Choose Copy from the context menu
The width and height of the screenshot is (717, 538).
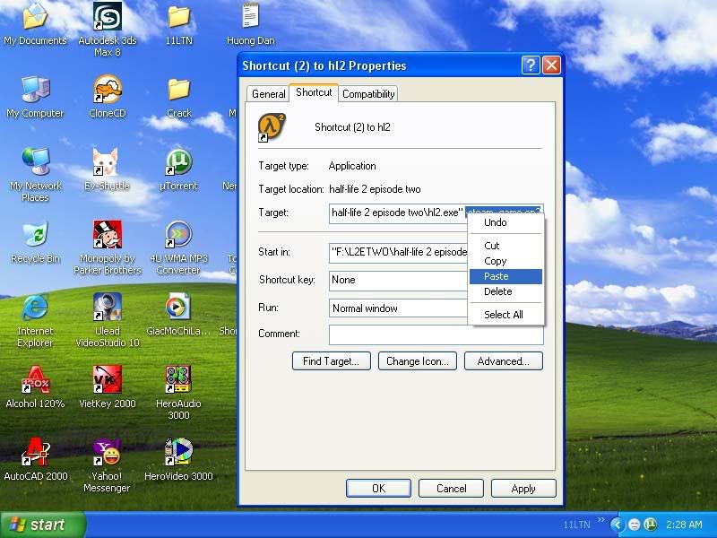pyautogui.click(x=506, y=261)
